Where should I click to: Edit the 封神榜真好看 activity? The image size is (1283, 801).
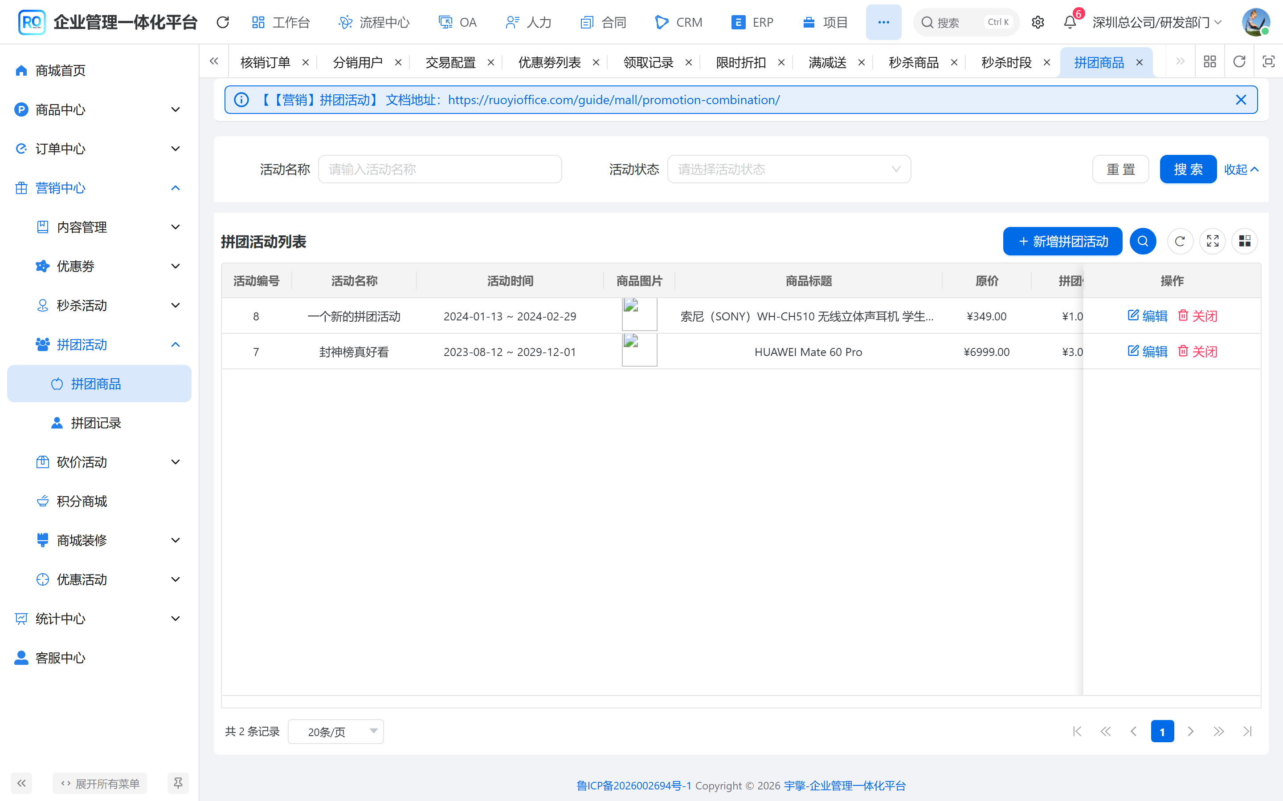coord(1147,352)
